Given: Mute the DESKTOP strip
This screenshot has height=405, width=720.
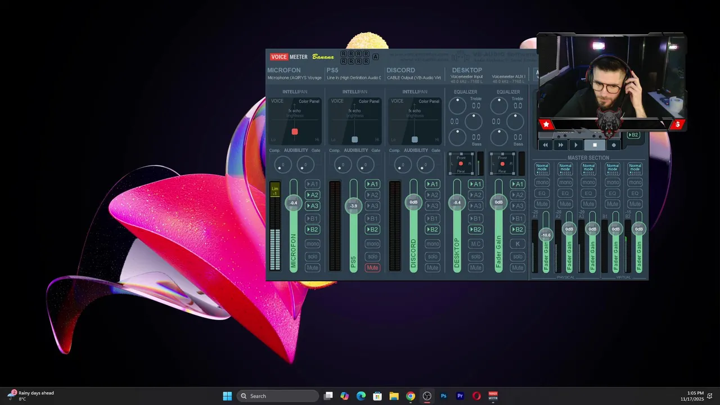Looking at the screenshot, I should coord(476,268).
